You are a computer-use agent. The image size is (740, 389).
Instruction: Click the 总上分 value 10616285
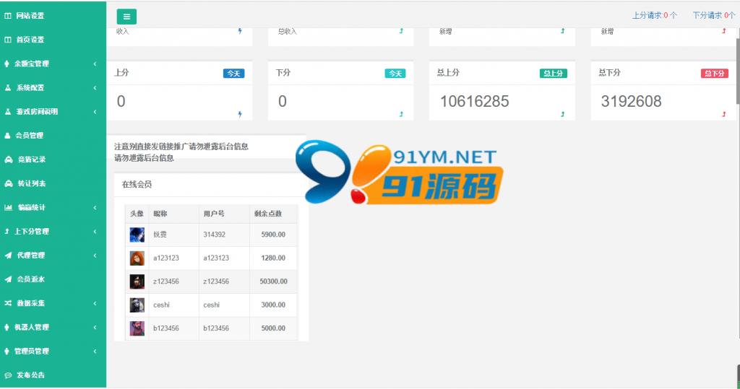click(x=474, y=101)
